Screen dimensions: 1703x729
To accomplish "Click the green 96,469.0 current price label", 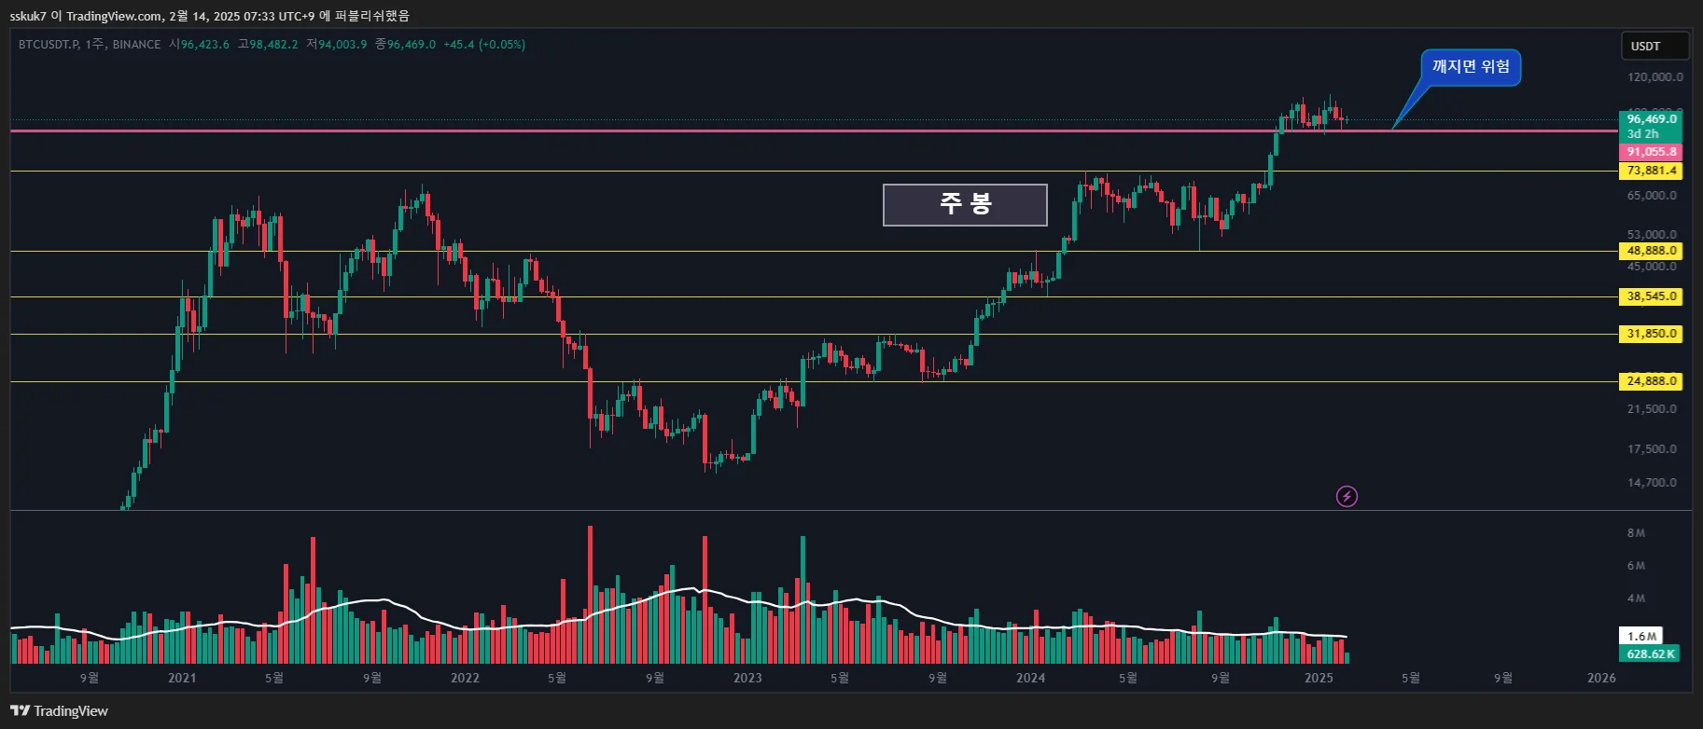I will (1651, 119).
